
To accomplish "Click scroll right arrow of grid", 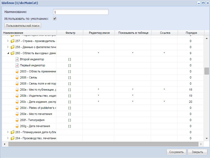I will tap(201, 144).
